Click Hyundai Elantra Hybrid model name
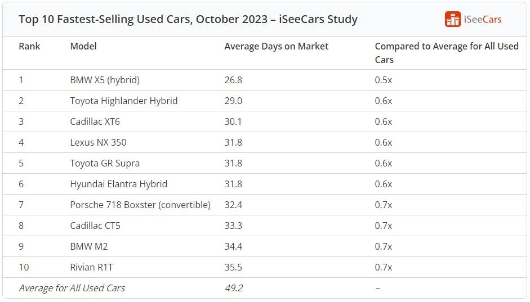The height and width of the screenshot is (302, 530). click(118, 184)
